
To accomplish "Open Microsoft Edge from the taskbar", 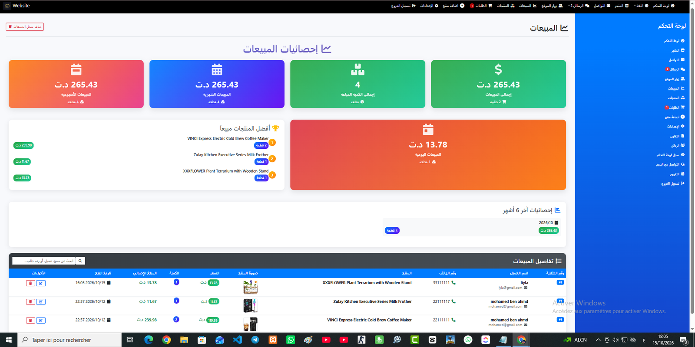I will 149,340.
